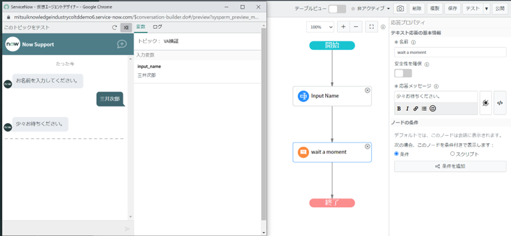Remove the Input Name node
This screenshot has height=236, width=511.
pyautogui.click(x=367, y=90)
